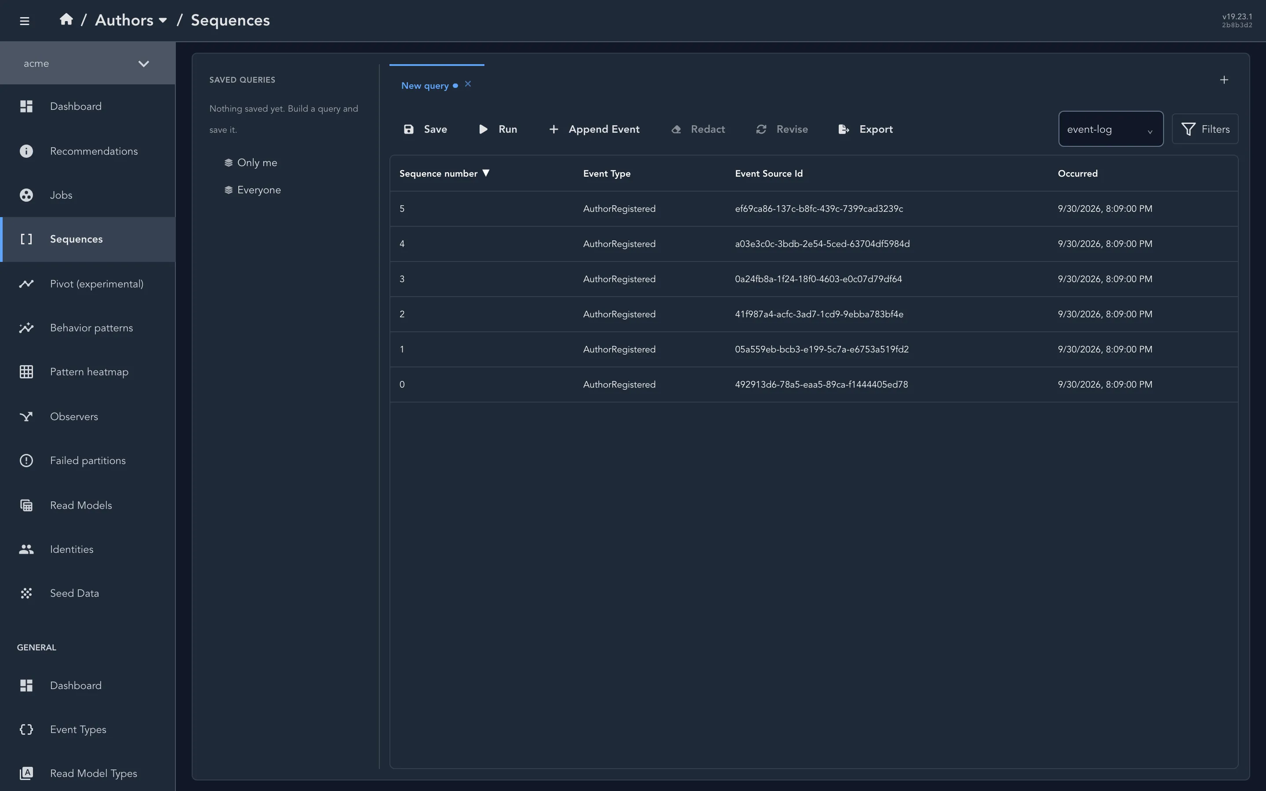This screenshot has width=1266, height=791.
Task: Export the query results
Action: [866, 129]
